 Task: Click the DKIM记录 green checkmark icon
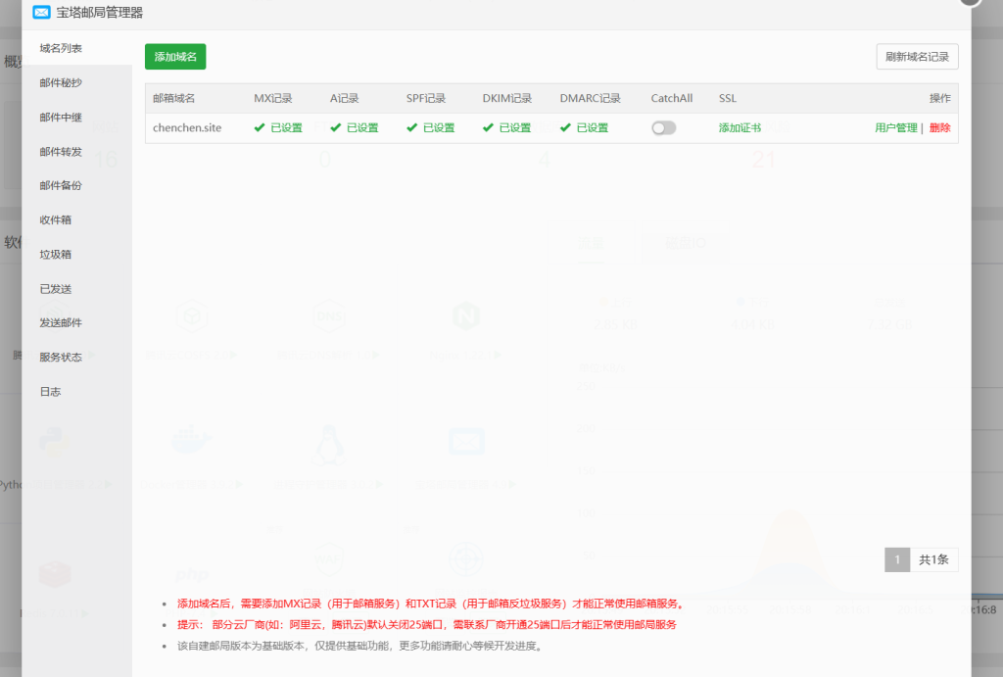(489, 127)
